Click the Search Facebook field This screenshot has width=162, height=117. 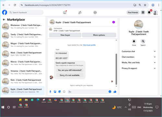coord(26,12)
